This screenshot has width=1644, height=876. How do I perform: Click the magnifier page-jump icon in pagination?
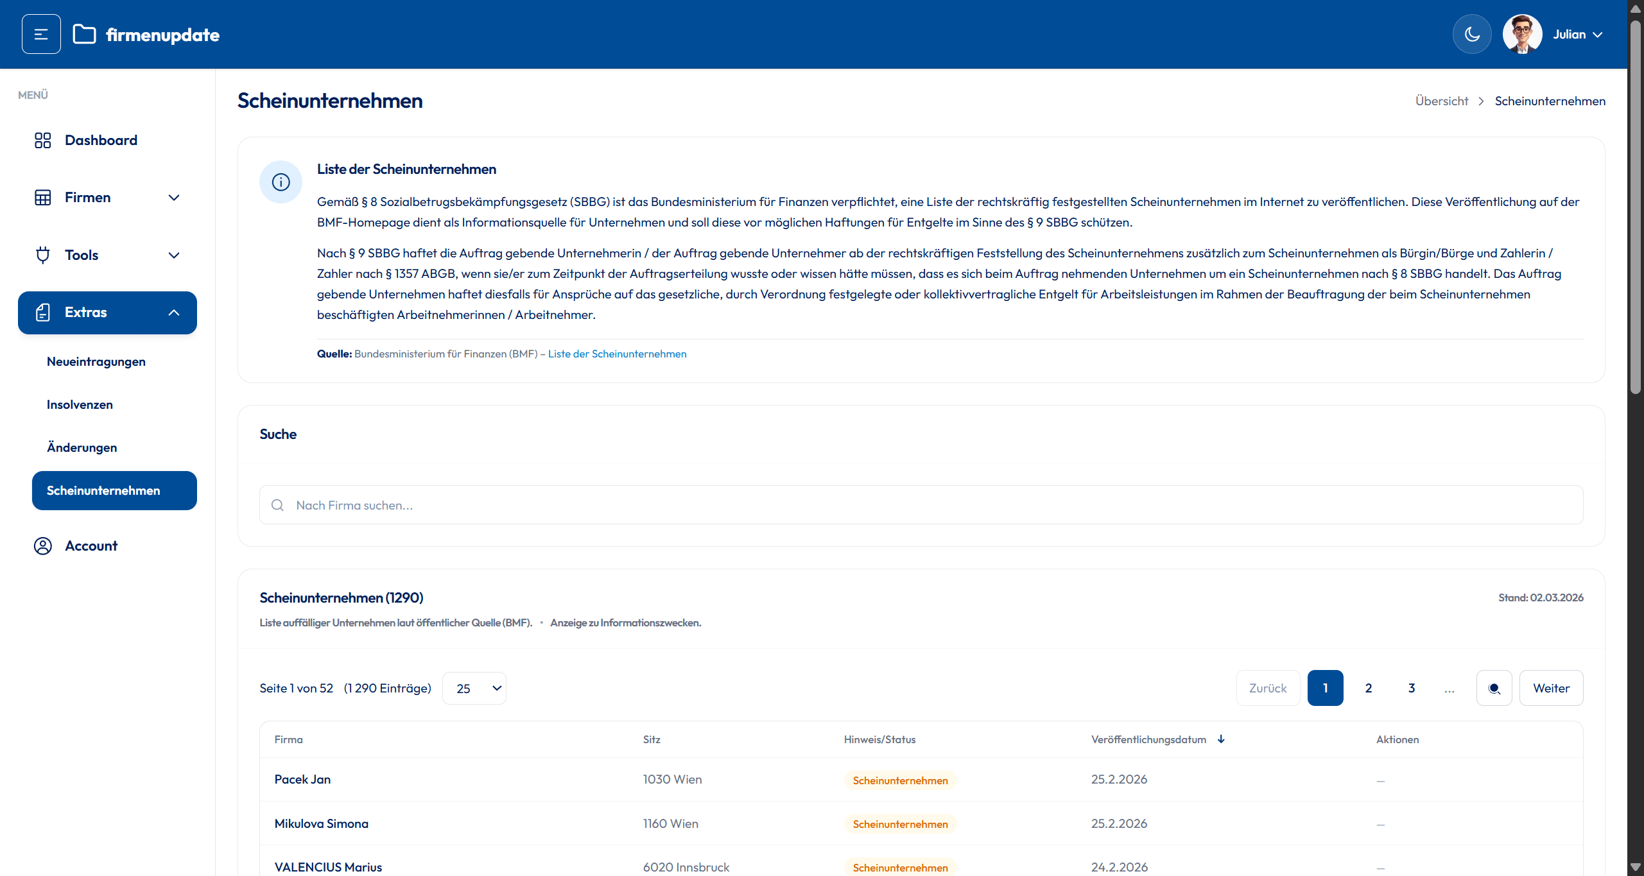[x=1494, y=687]
